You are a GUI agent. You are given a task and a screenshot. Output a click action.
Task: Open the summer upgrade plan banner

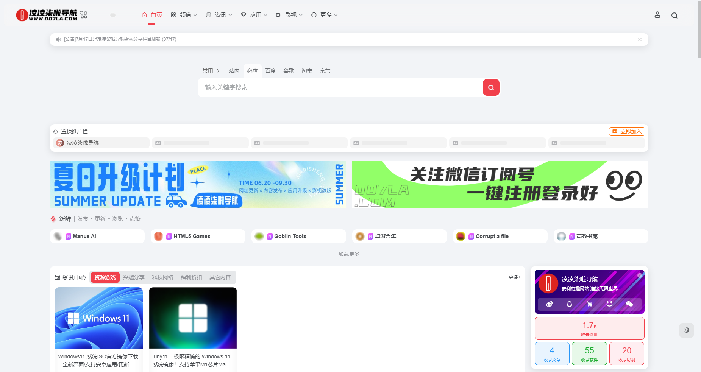198,184
